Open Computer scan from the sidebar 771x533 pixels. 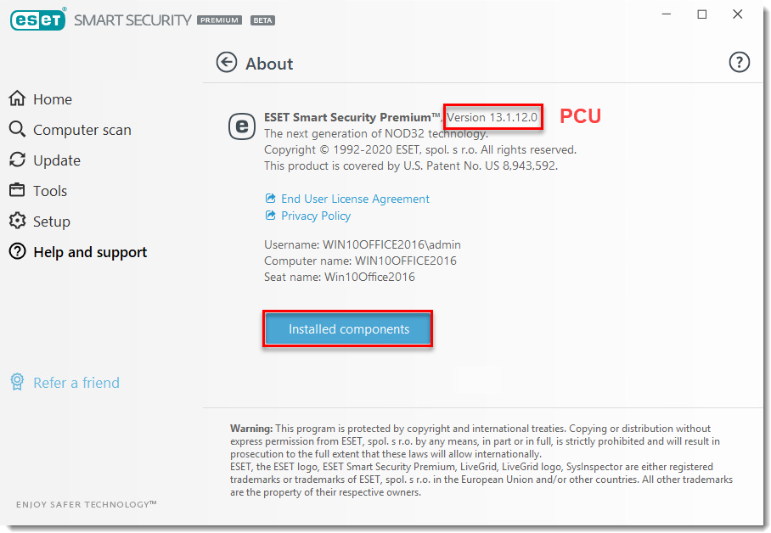tap(17, 129)
